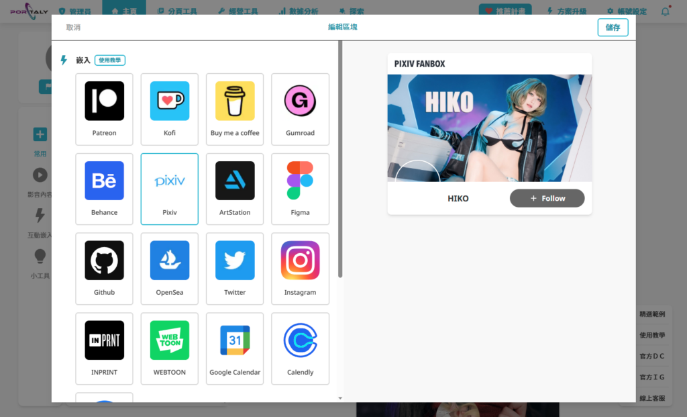
Task: Open 使用教學 in the right sidebar
Action: click(x=652, y=335)
